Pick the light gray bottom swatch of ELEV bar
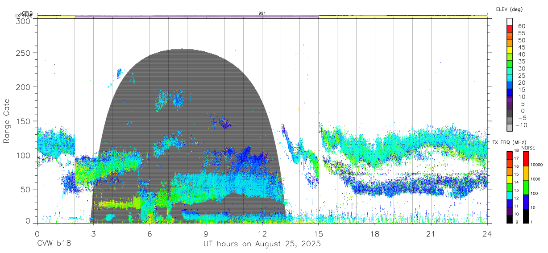This screenshot has height=253, width=548. pos(510,127)
